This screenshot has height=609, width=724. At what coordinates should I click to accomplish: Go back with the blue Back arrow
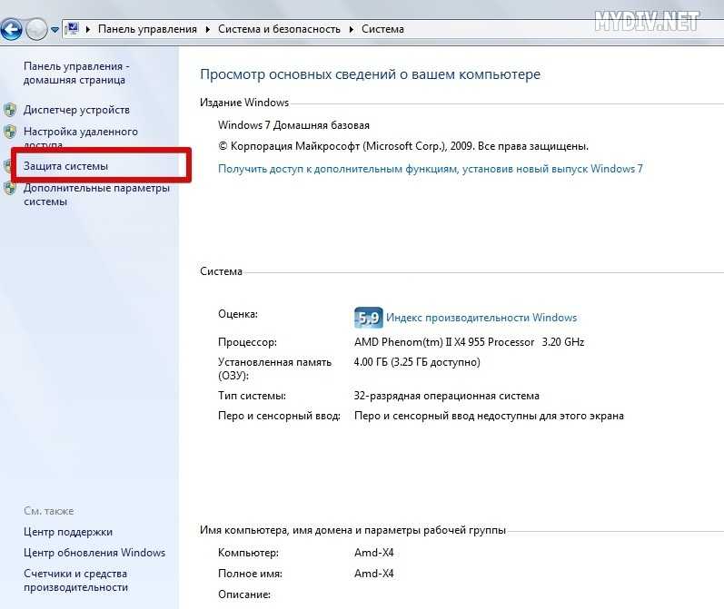click(11, 29)
